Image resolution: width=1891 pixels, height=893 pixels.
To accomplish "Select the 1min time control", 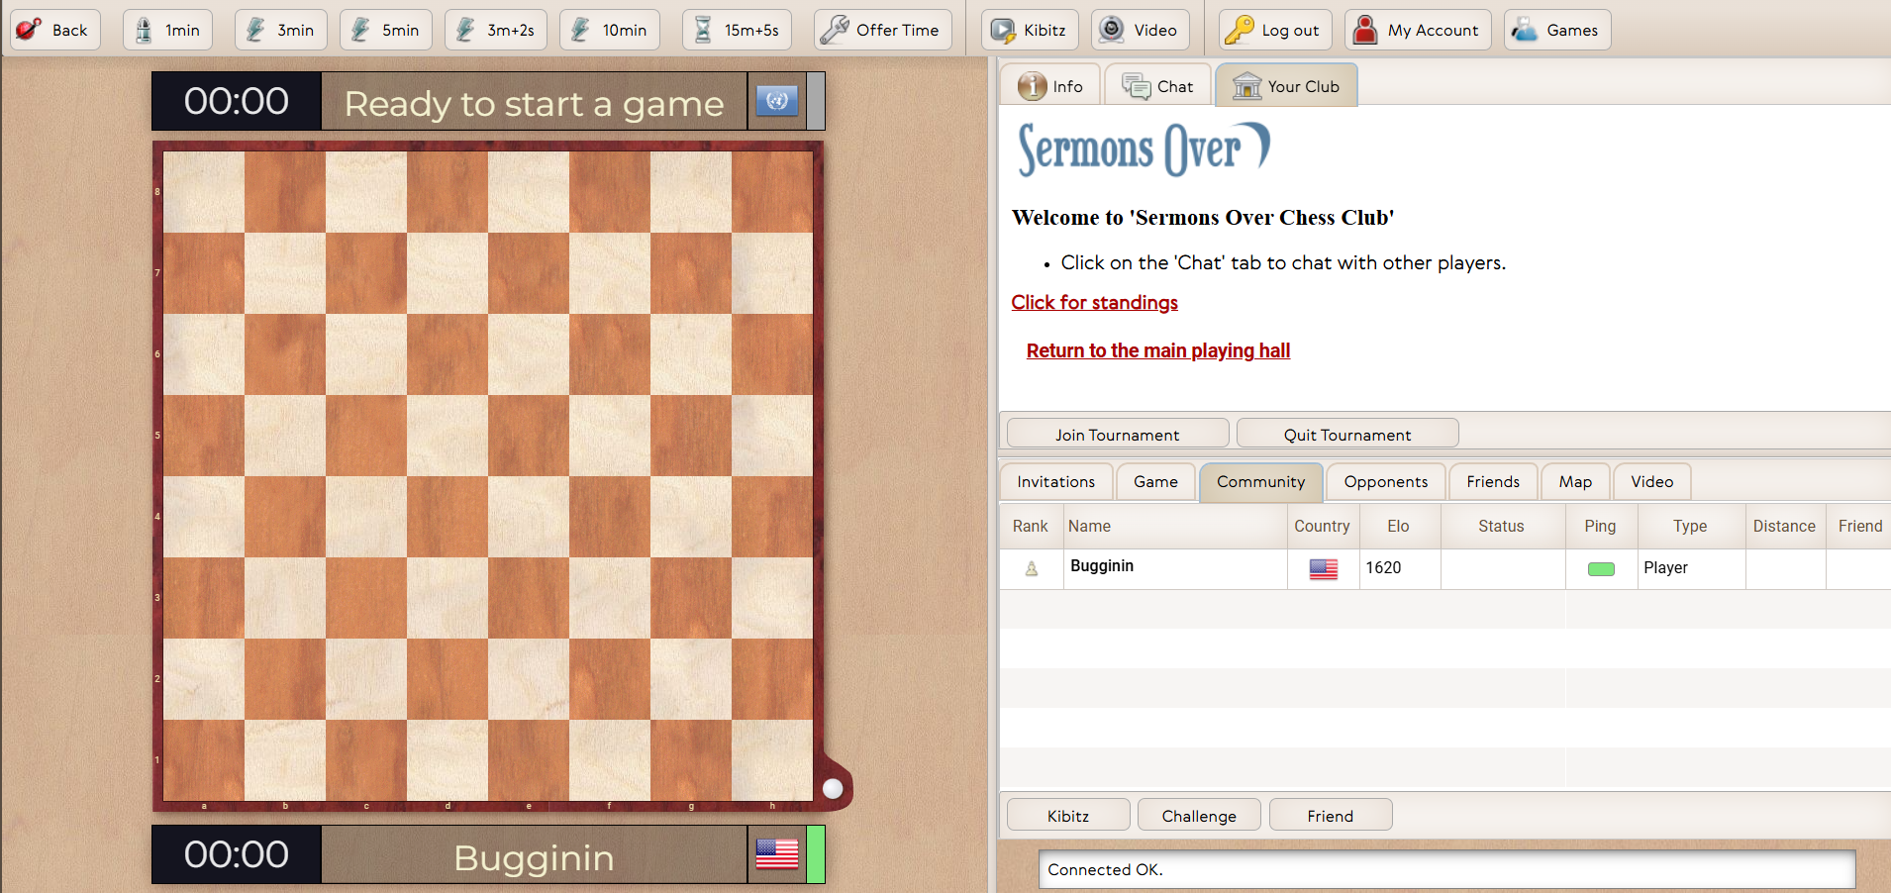I will (x=167, y=30).
